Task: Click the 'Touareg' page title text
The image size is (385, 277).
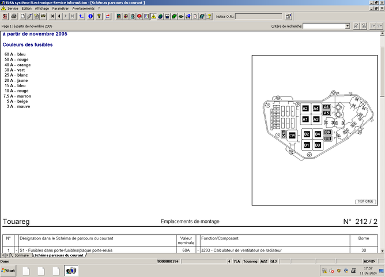Action: point(16,222)
